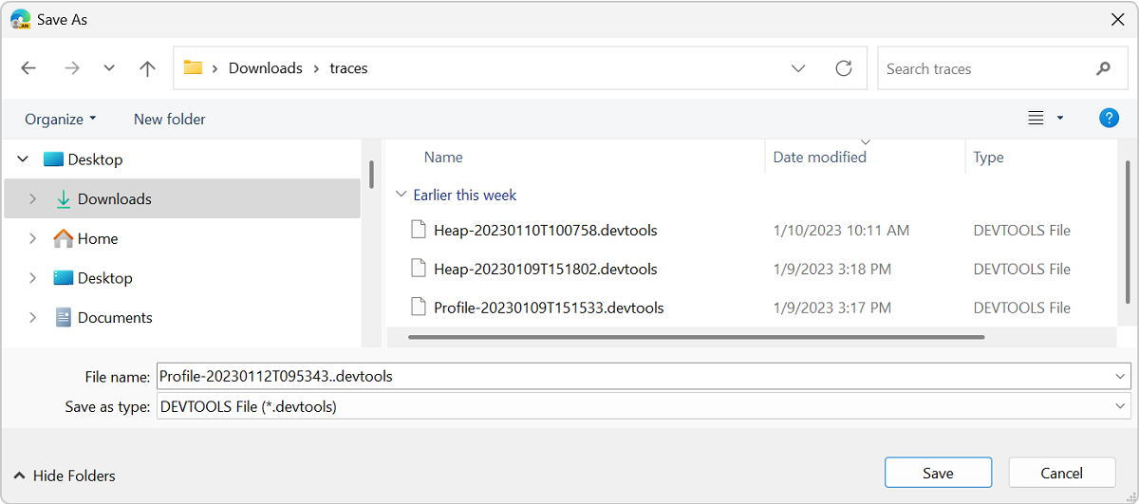
Task: Select Downloads in the address path
Action: click(x=266, y=68)
